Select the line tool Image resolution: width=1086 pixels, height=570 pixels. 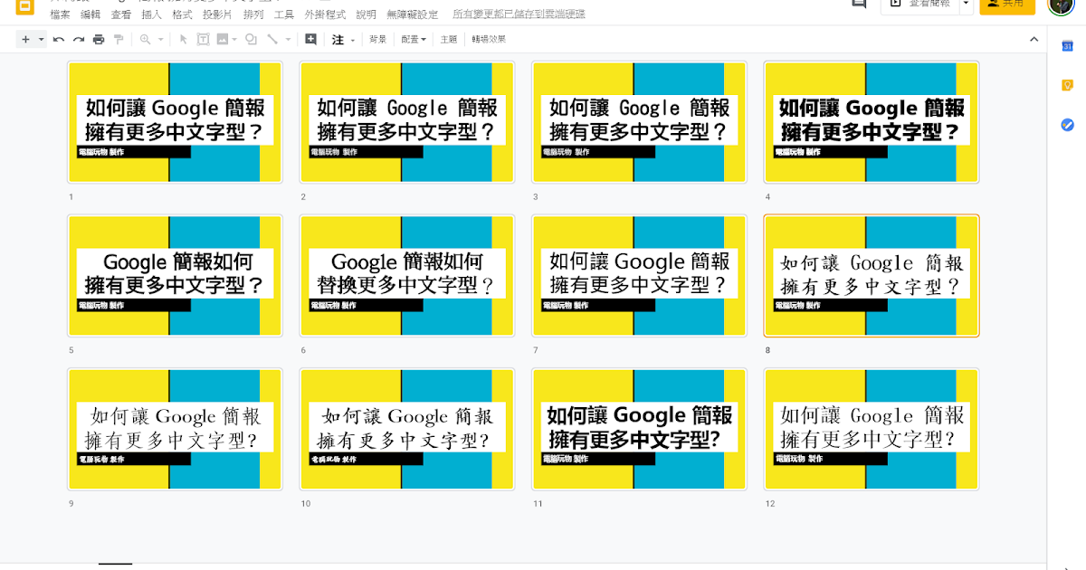click(272, 40)
